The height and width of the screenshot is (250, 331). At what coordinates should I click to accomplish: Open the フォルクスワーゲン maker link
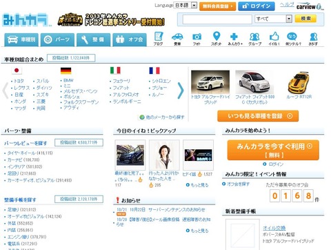click(x=81, y=102)
